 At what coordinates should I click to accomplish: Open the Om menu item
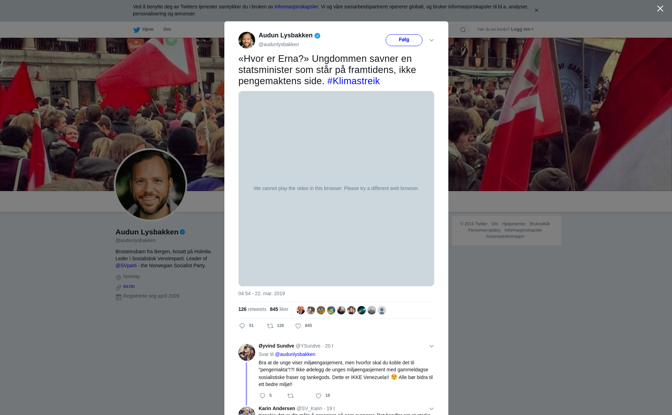point(167,29)
